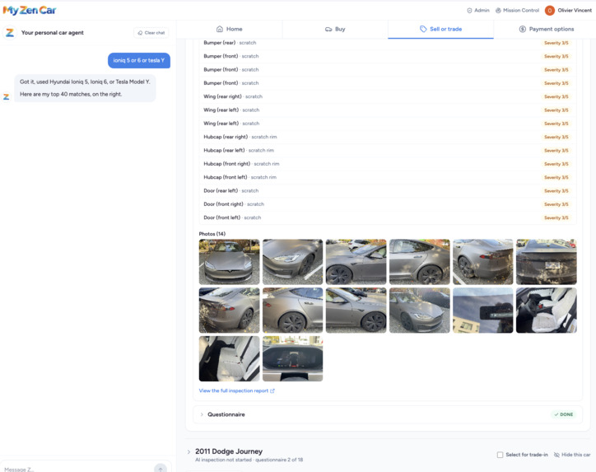Click the Mission Control icon
This screenshot has height=472, width=596.
tap(498, 11)
